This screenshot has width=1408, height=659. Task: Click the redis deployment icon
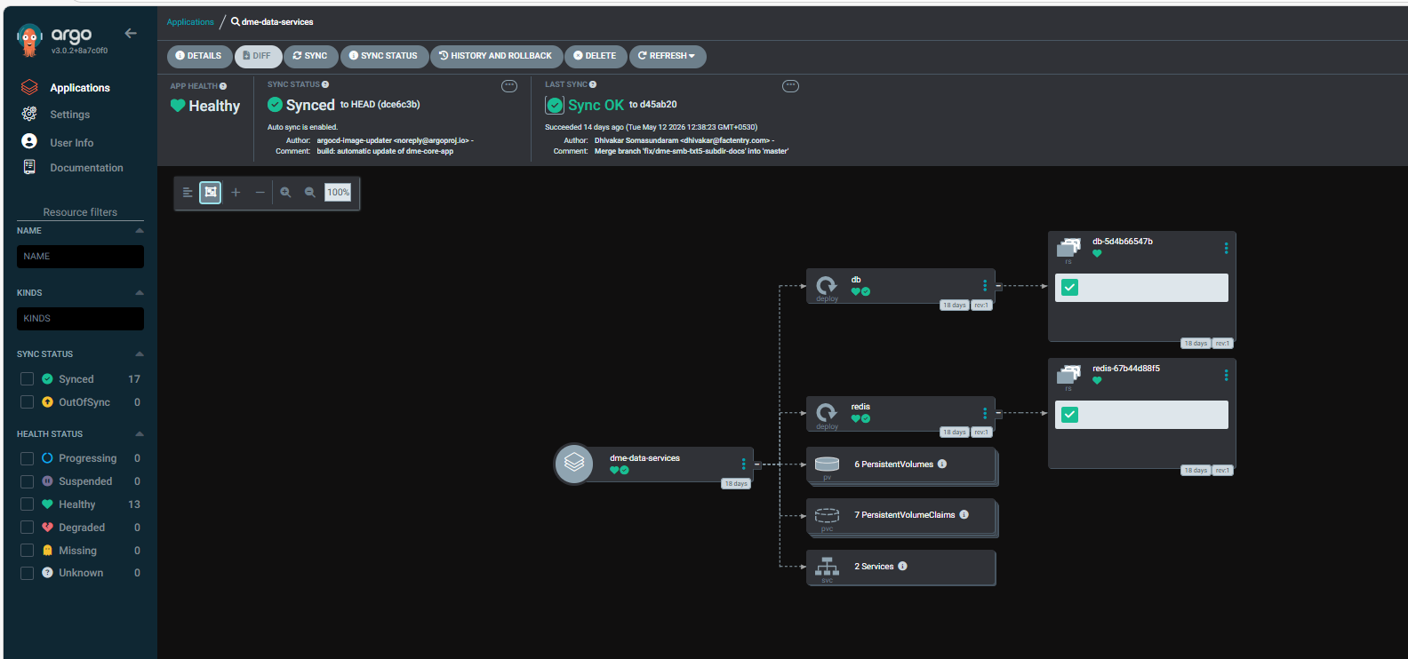pos(827,412)
